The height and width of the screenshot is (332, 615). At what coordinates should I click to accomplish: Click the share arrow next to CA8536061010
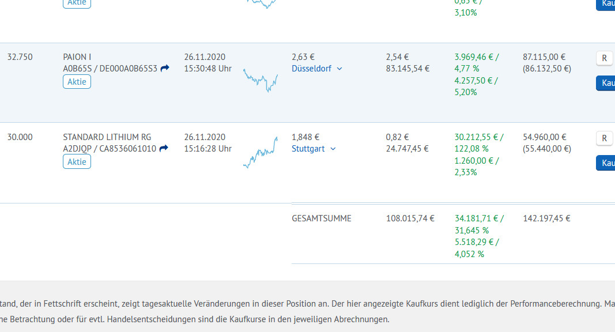tap(164, 148)
